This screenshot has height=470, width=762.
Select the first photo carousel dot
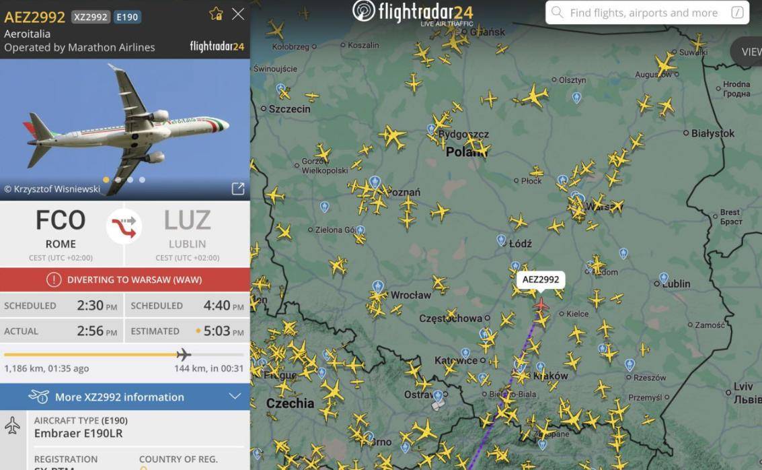pos(106,180)
